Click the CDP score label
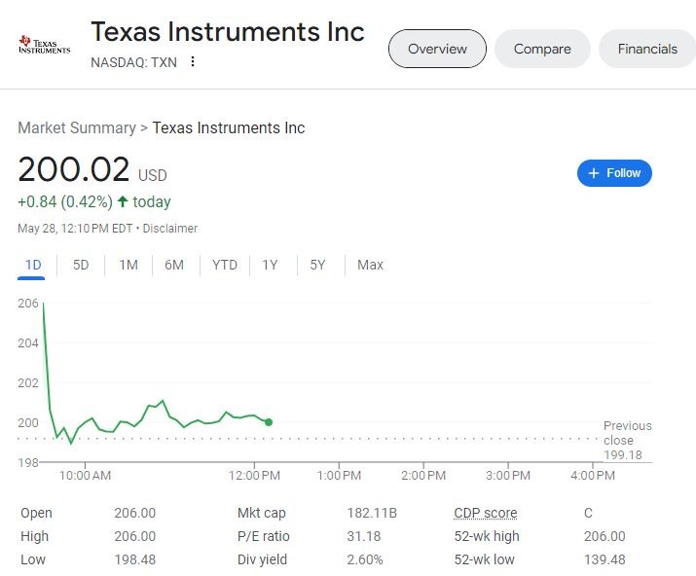Screen dimensions: 696x576 point(485,513)
